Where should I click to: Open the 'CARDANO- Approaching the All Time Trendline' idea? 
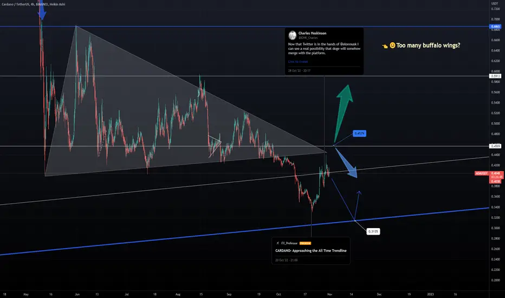click(x=311, y=251)
